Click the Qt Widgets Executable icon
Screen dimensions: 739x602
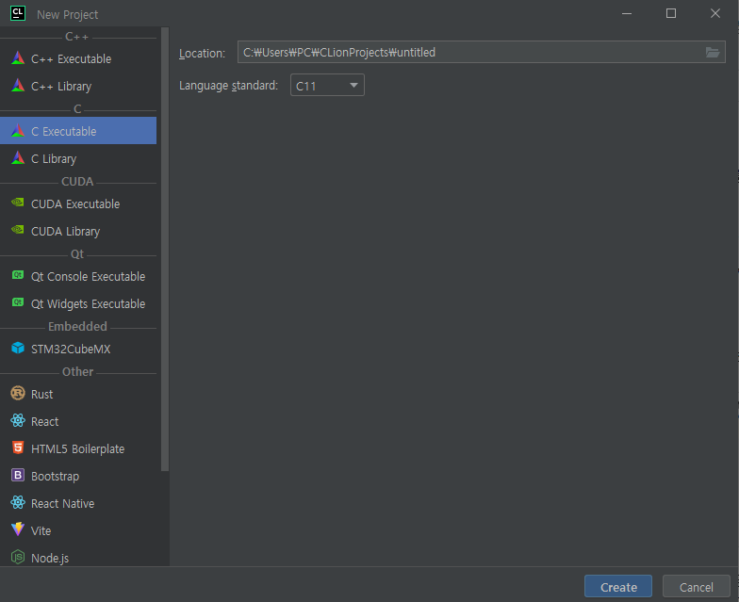18,302
